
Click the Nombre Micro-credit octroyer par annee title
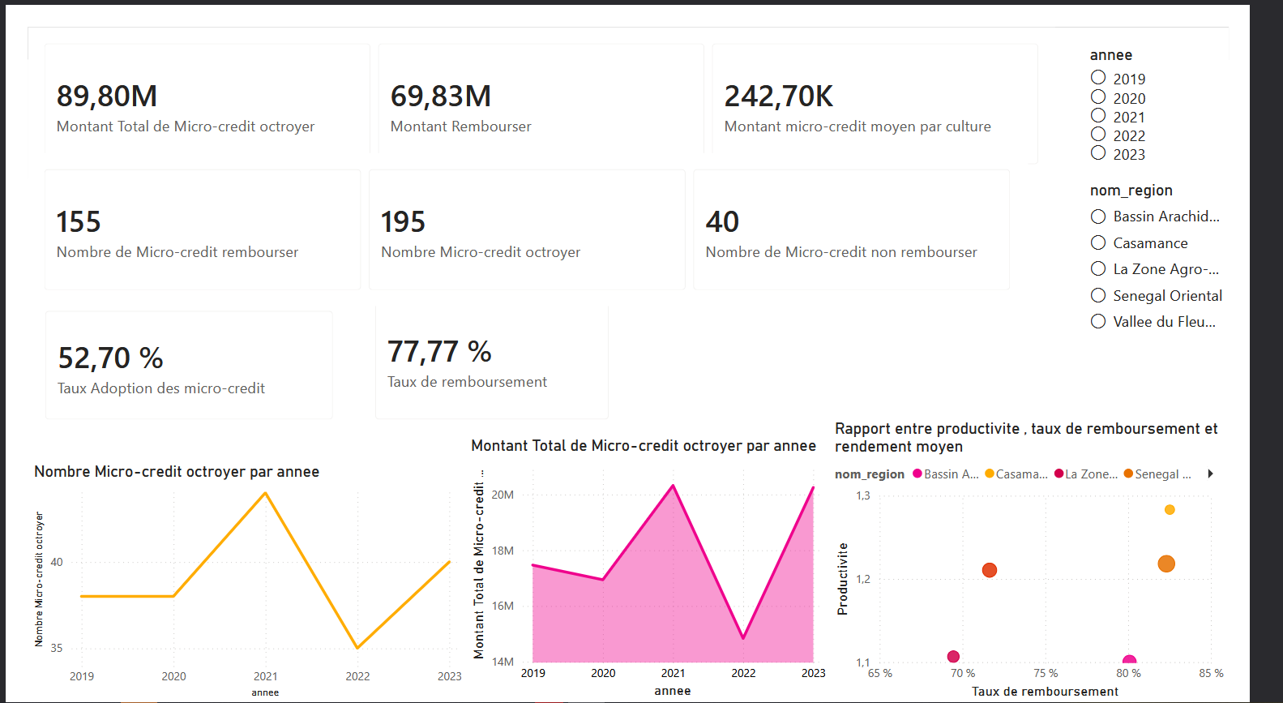point(177,472)
